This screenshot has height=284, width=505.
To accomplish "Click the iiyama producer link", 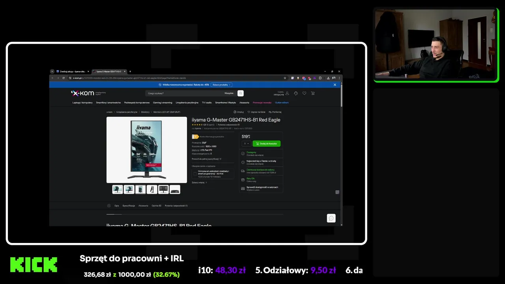I will (x=198, y=129).
